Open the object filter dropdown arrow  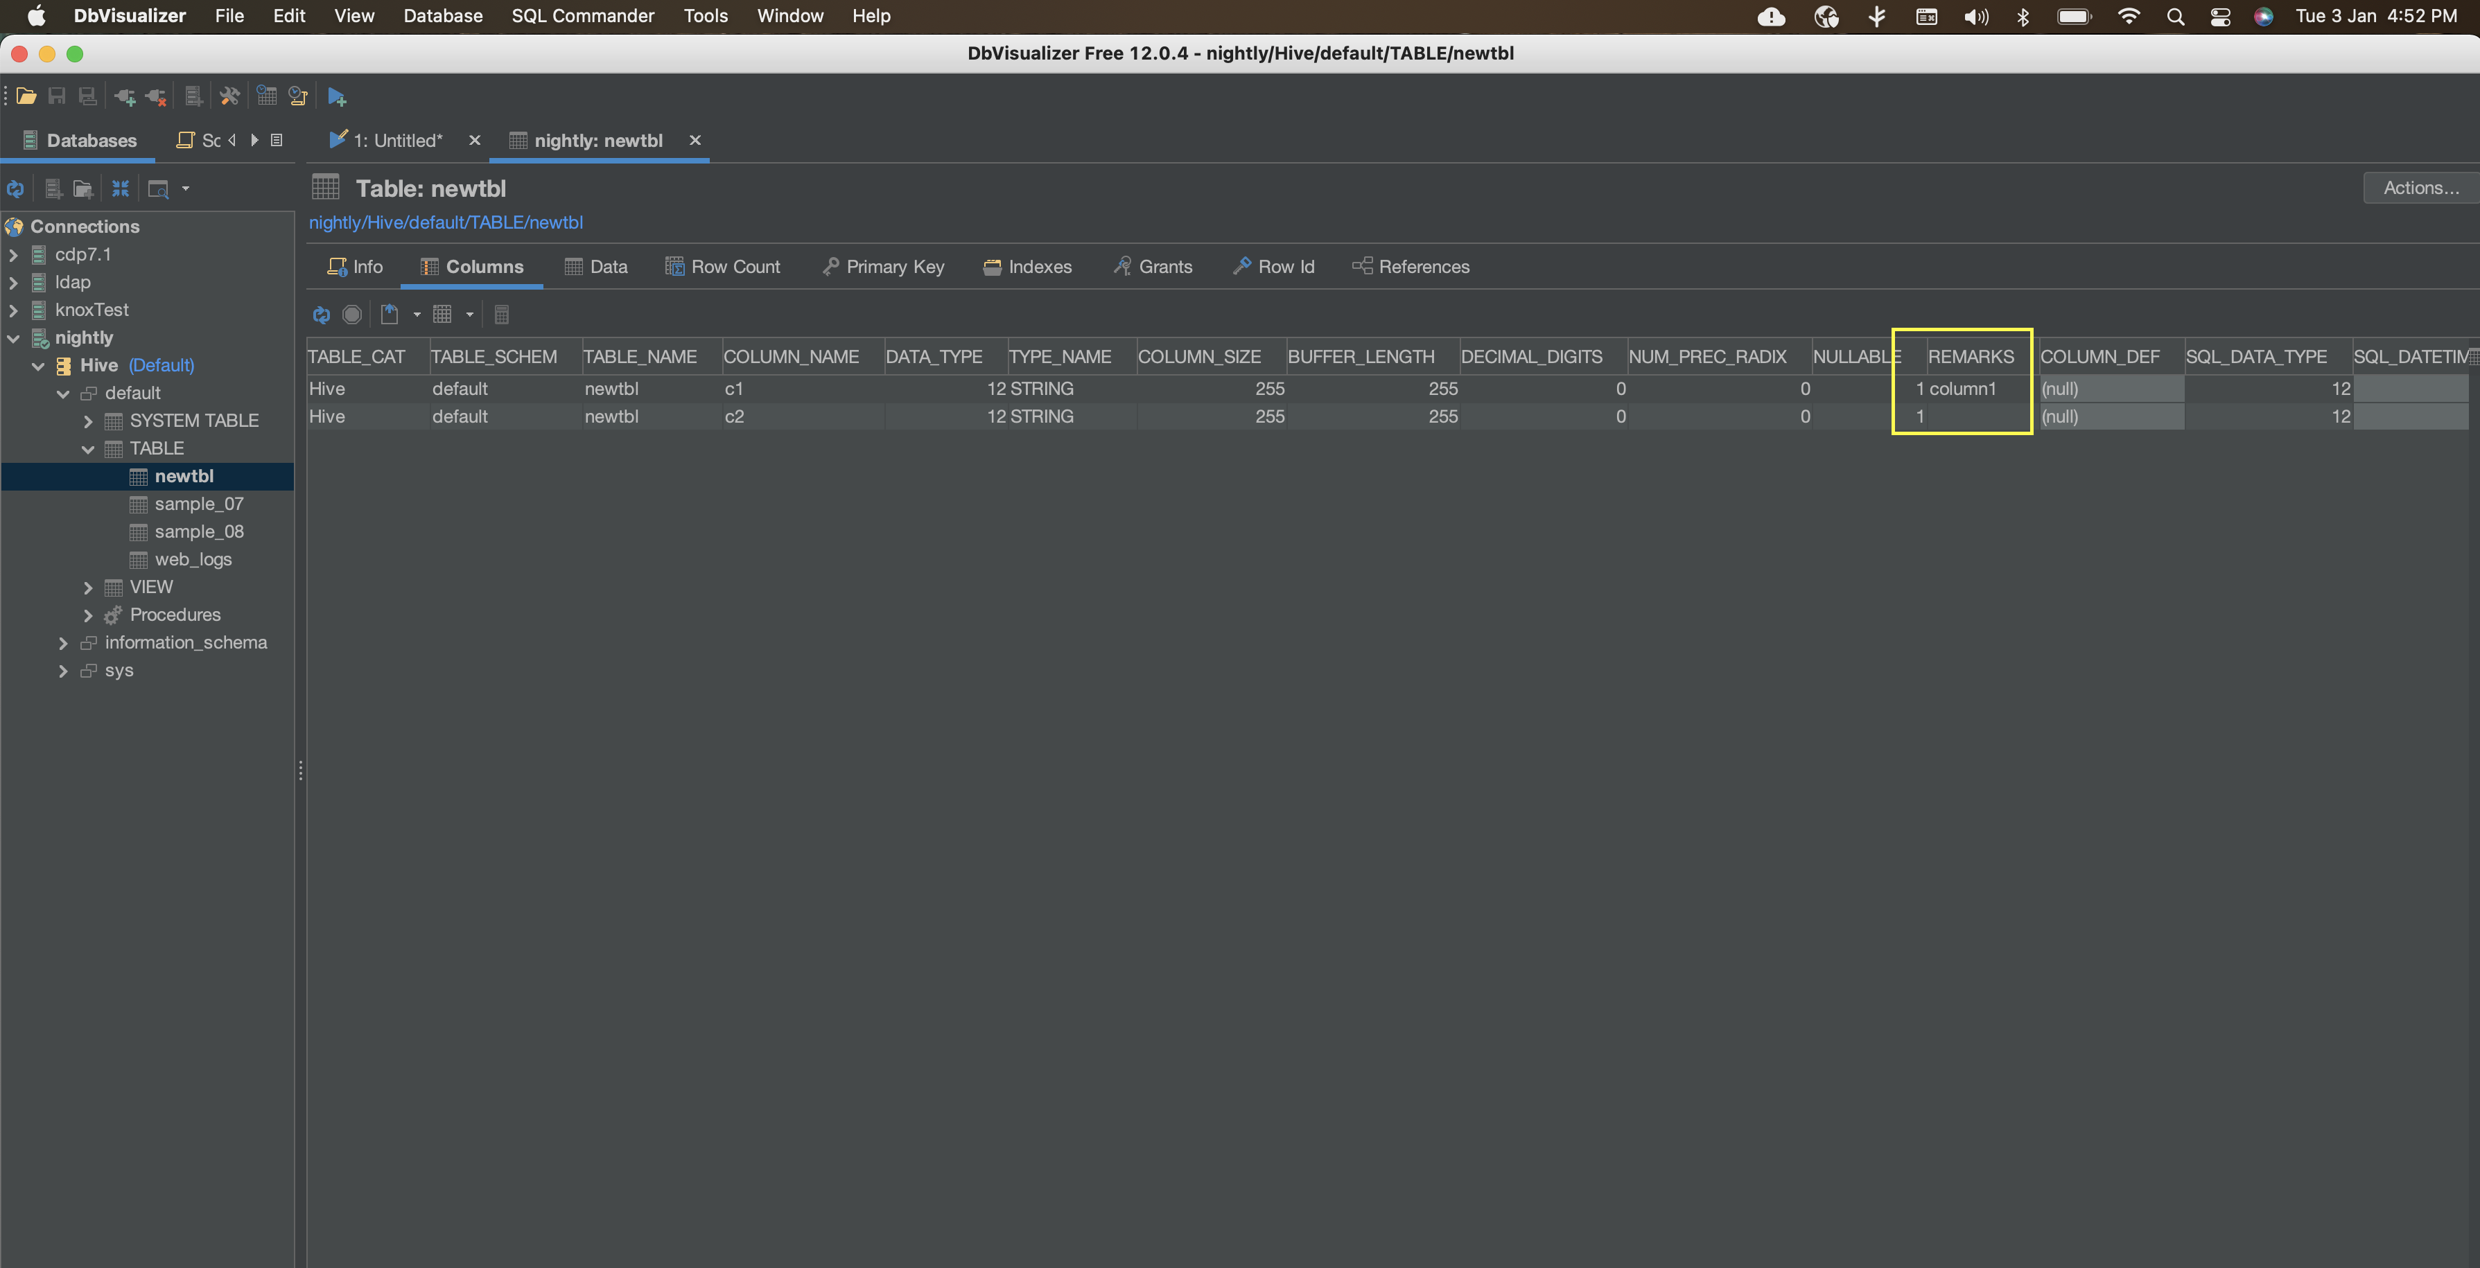186,188
